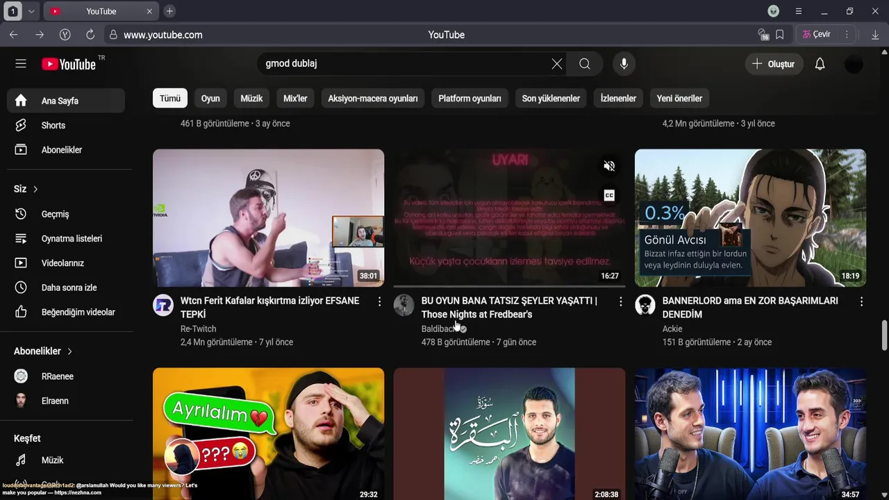Open the Those Nights at Fredbear's title

[509, 308]
